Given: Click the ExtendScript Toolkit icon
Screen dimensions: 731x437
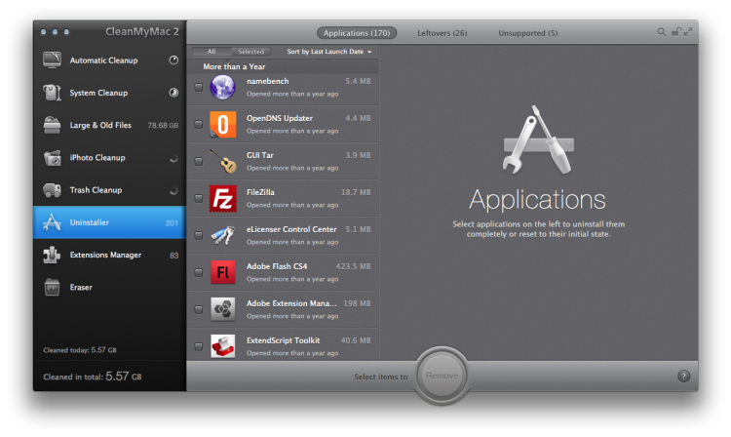Looking at the screenshot, I should [222, 346].
